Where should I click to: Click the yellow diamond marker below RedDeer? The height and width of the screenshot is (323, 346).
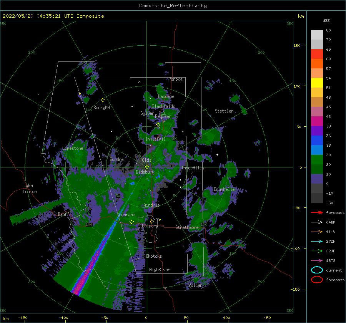point(158,125)
